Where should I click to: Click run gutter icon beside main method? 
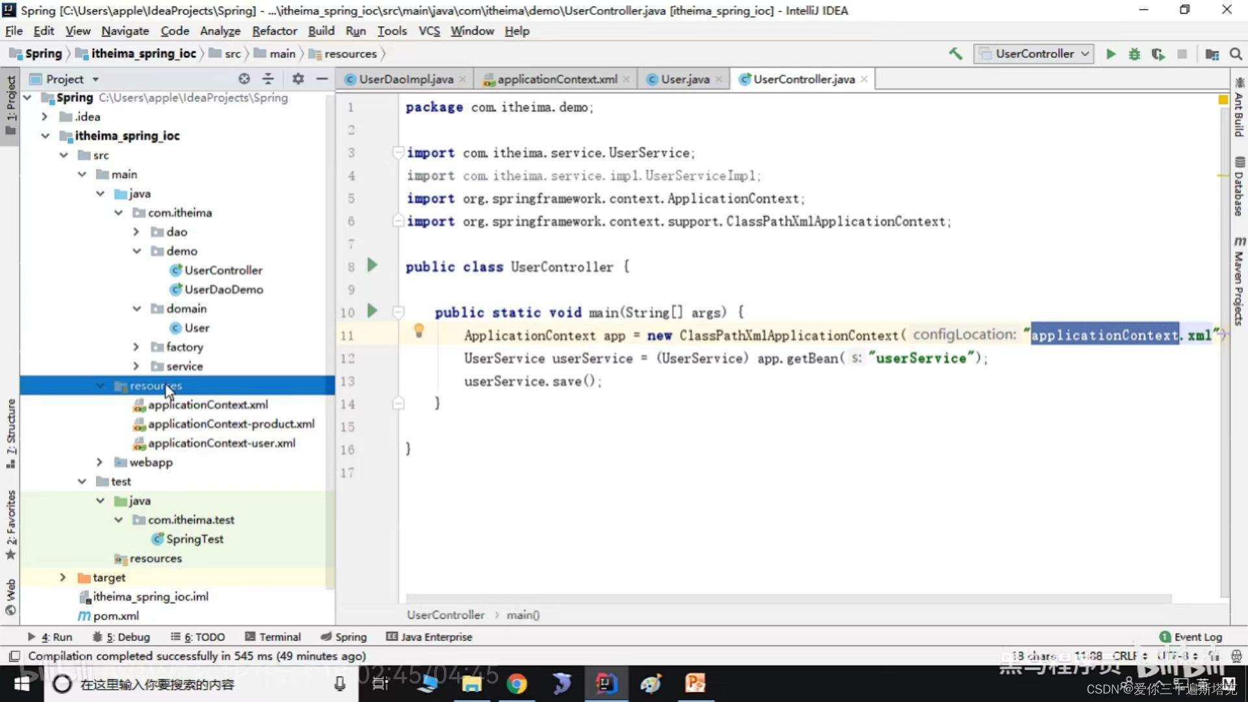pos(372,311)
